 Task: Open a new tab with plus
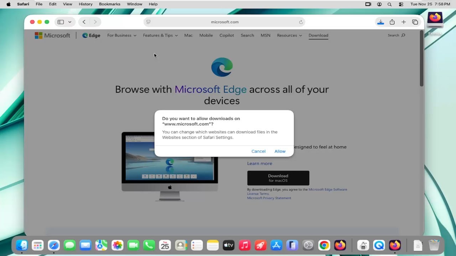point(404,22)
